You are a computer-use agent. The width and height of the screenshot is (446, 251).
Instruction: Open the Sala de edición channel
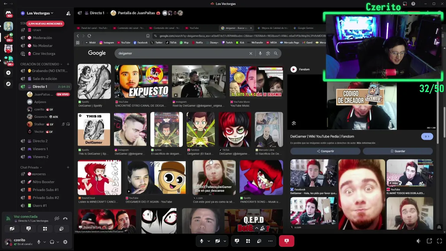click(45, 79)
